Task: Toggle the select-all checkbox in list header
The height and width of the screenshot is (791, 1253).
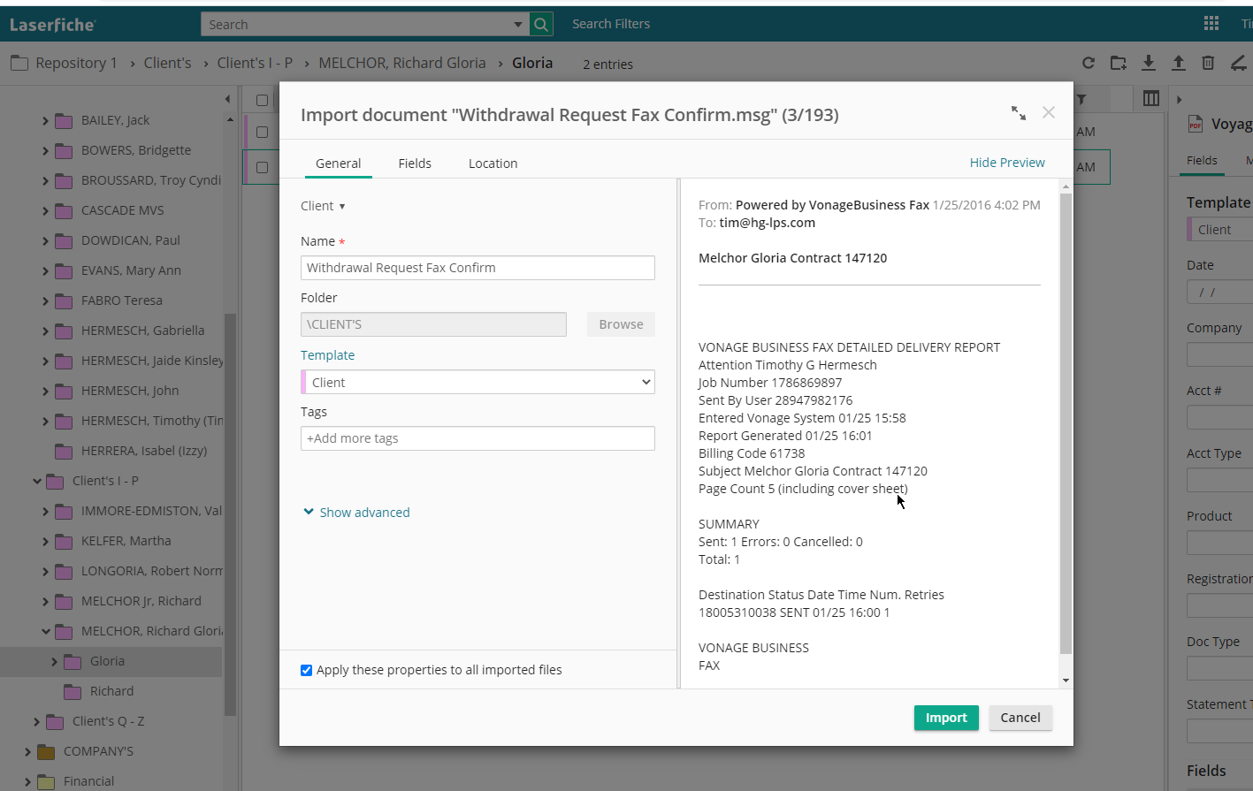Action: (x=262, y=100)
